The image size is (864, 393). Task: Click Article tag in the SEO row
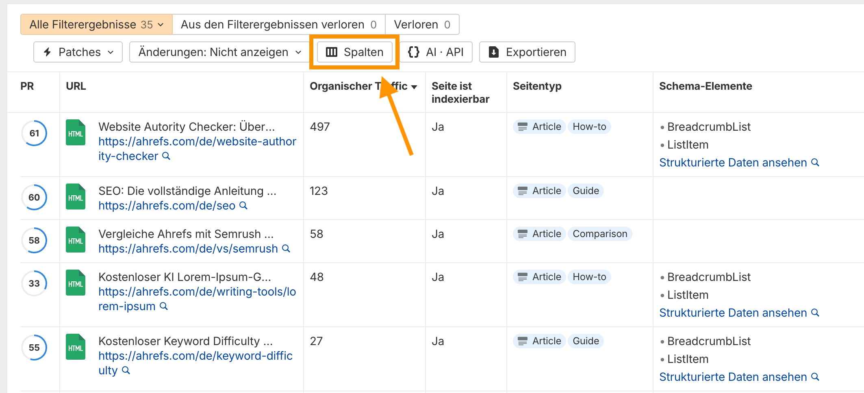coord(539,191)
